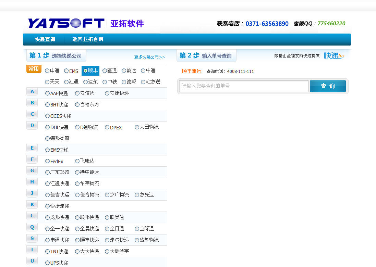
Task: Choose the UPS快递 radio button
Action: (x=48, y=263)
